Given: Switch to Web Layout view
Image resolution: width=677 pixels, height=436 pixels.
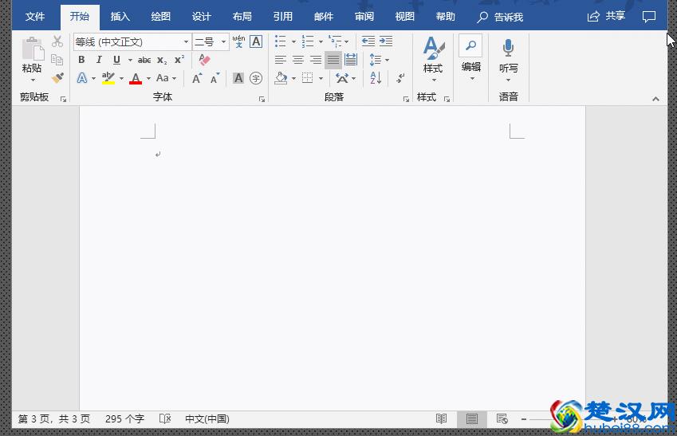Looking at the screenshot, I should point(502,418).
